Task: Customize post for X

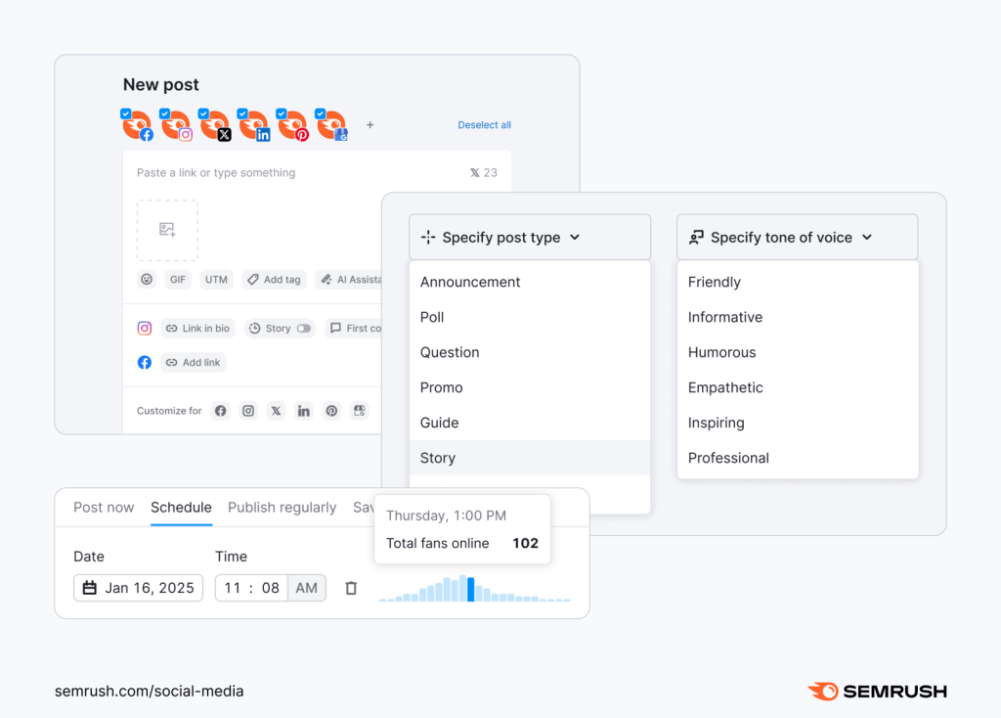Action: click(x=276, y=411)
